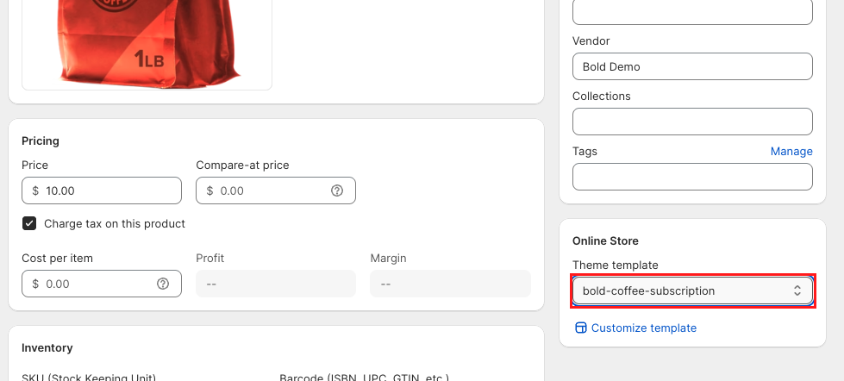This screenshot has width=844, height=381.
Task: Toggle the Charge tax on this product checkbox
Action: [x=29, y=223]
